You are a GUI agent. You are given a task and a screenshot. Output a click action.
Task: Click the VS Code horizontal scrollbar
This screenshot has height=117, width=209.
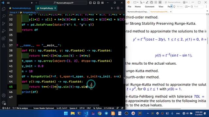tap(59, 105)
